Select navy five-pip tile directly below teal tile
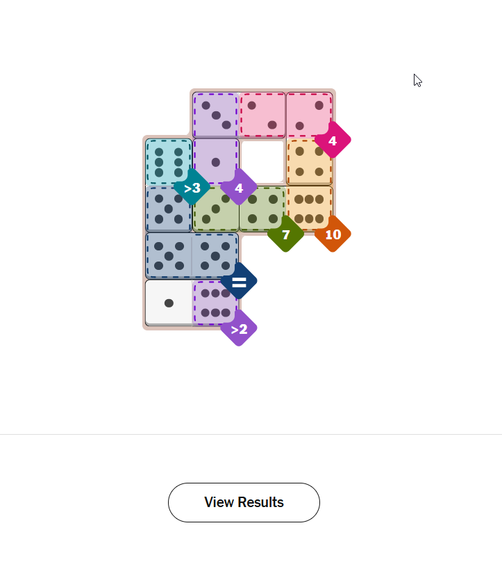 168,209
